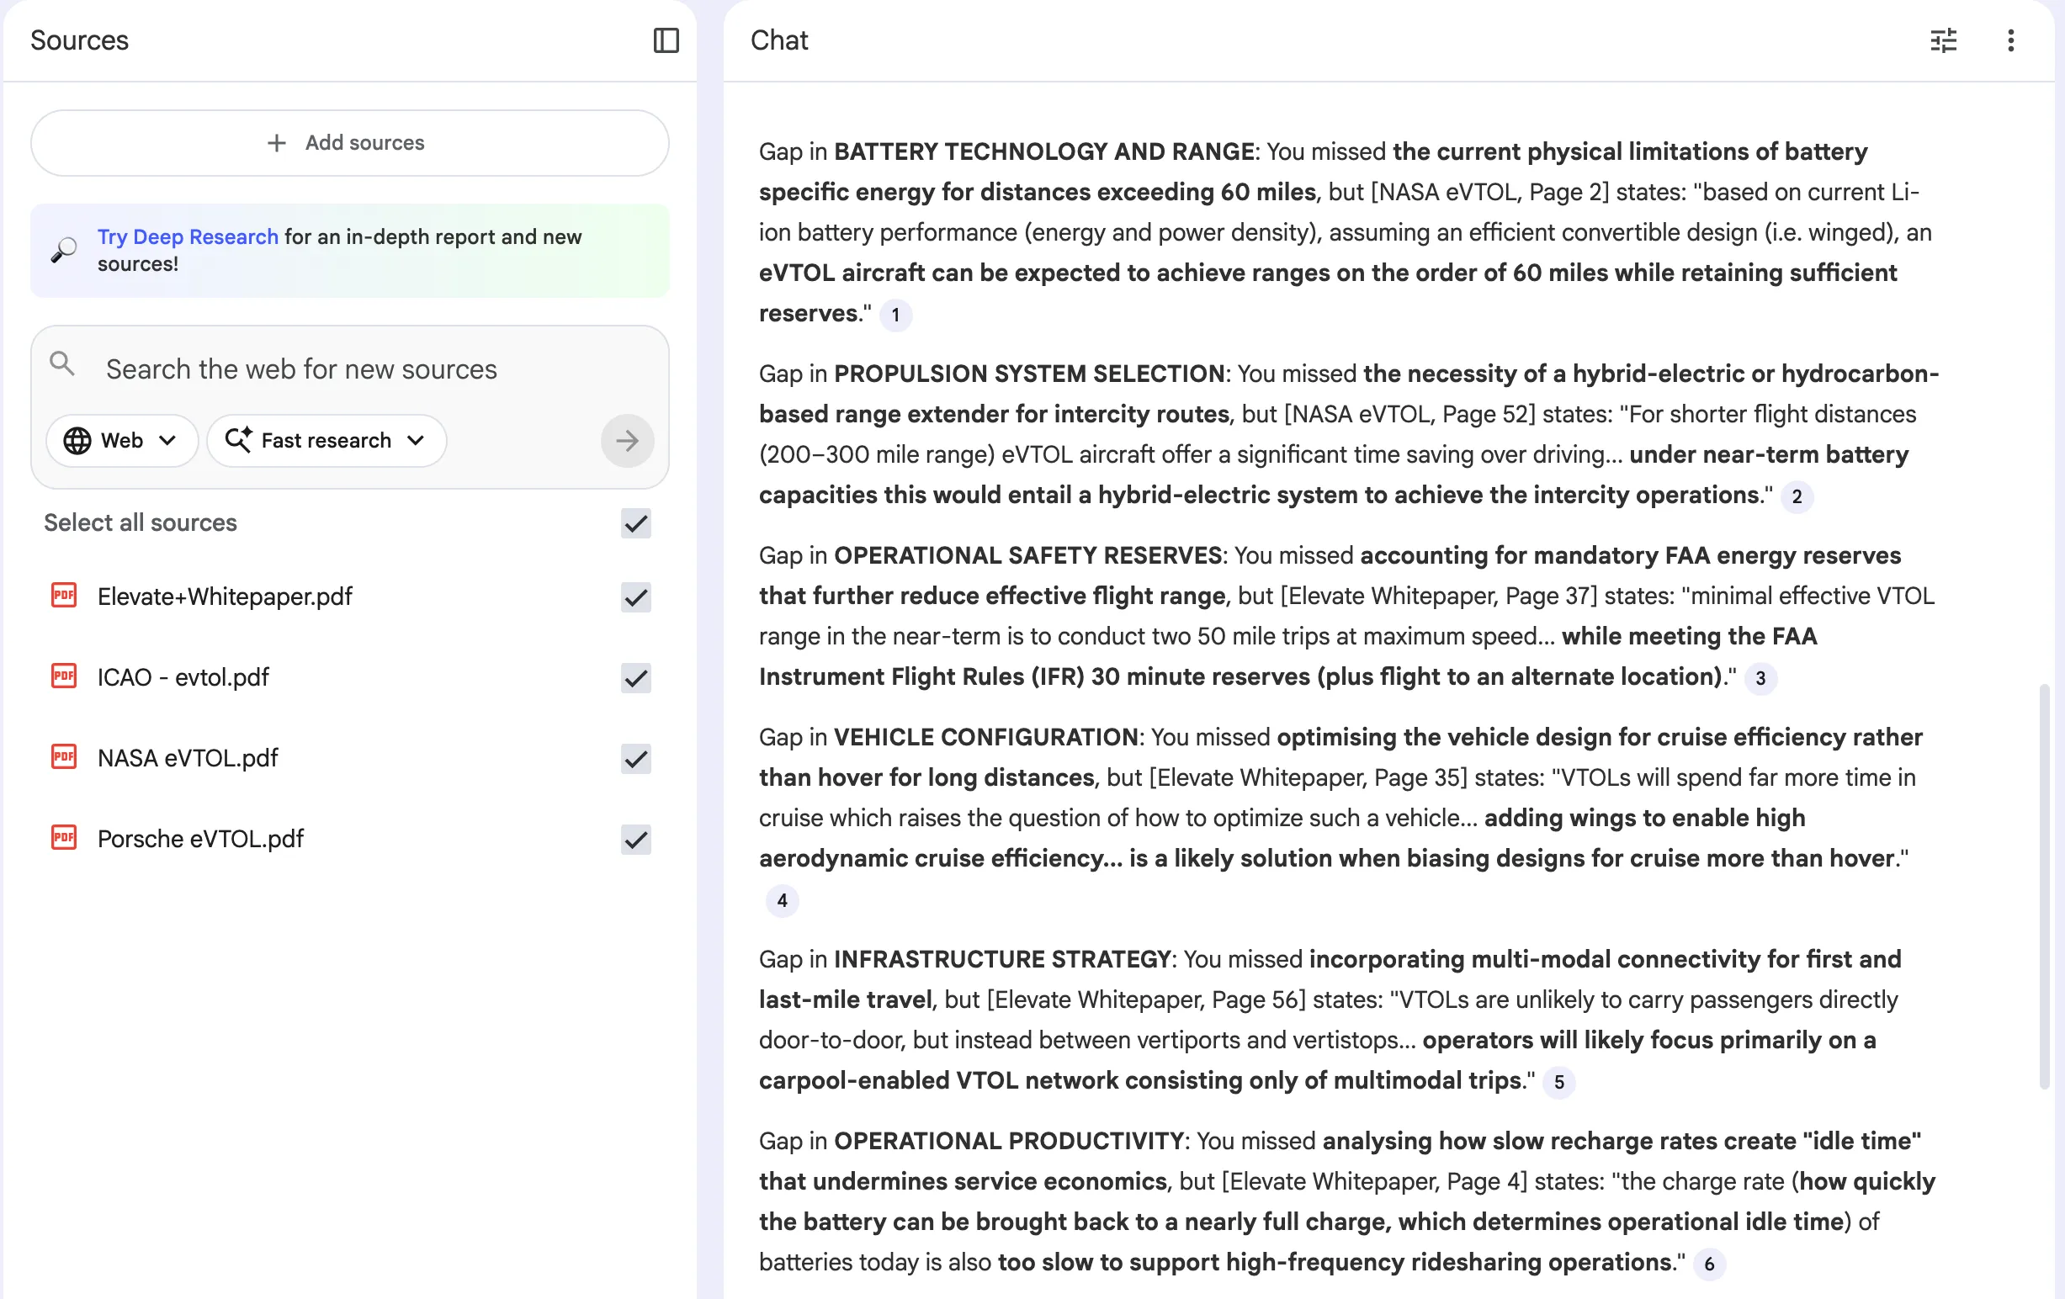This screenshot has width=2065, height=1299.
Task: Open citation 1 reference chip
Action: point(895,315)
